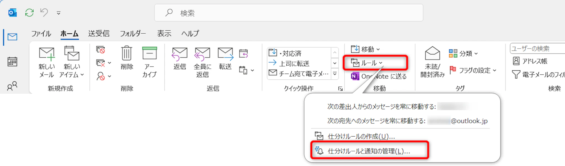Click the Delete (削除) trash icon

point(127,53)
